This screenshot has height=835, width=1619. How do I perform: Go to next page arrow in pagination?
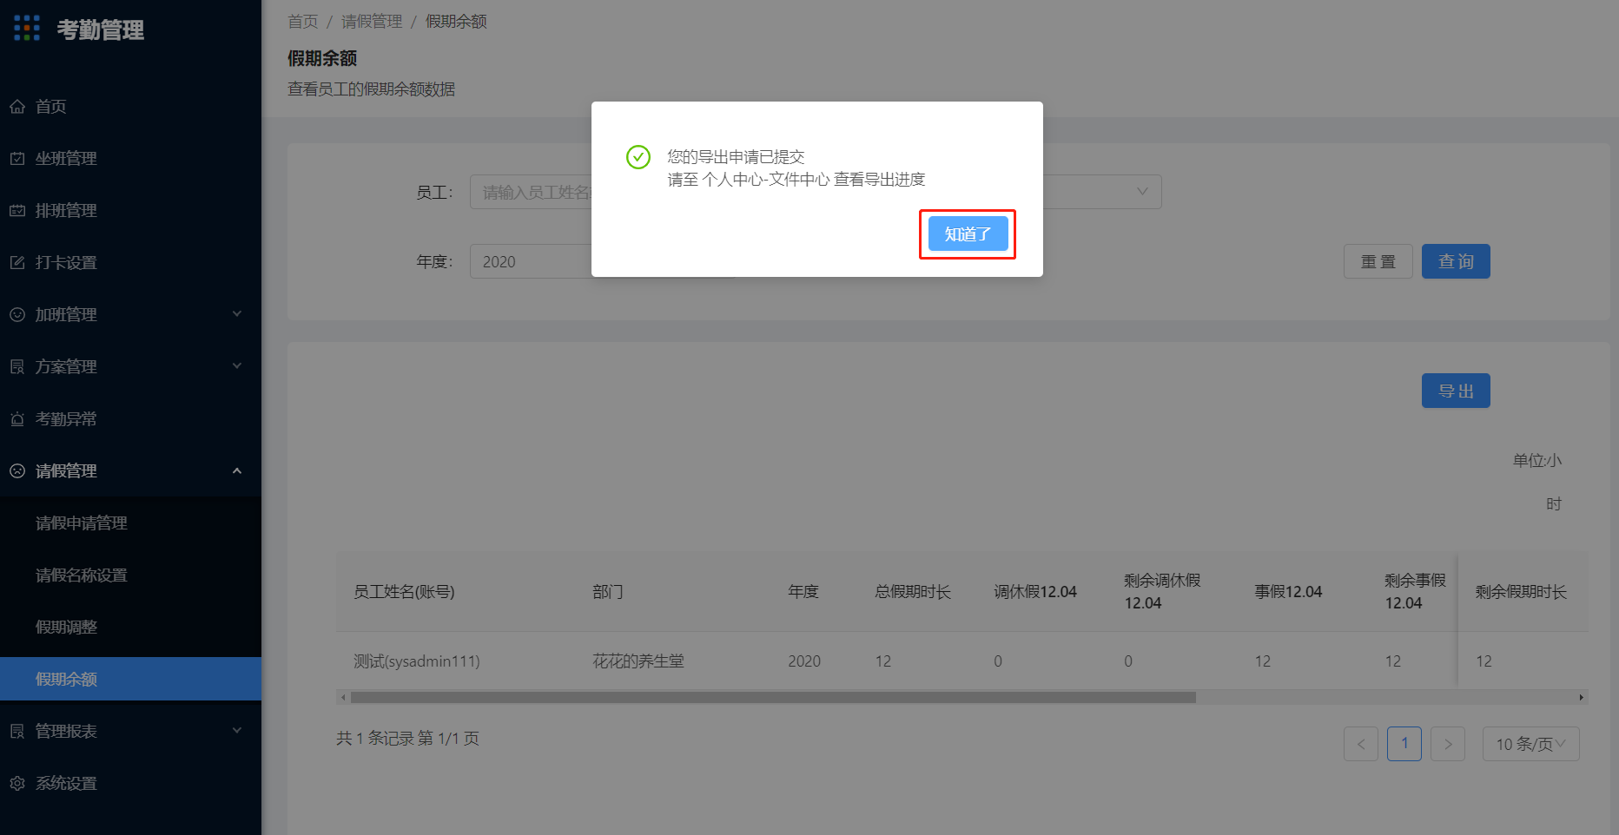tap(1448, 744)
